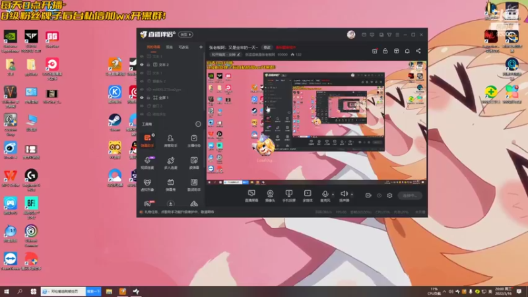Viewport: 528px width, 297px height.
Task: Click the 扬声器 speaker icon
Action: pyautogui.click(x=344, y=195)
